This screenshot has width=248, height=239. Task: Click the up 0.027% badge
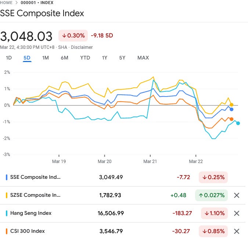pos(212,195)
